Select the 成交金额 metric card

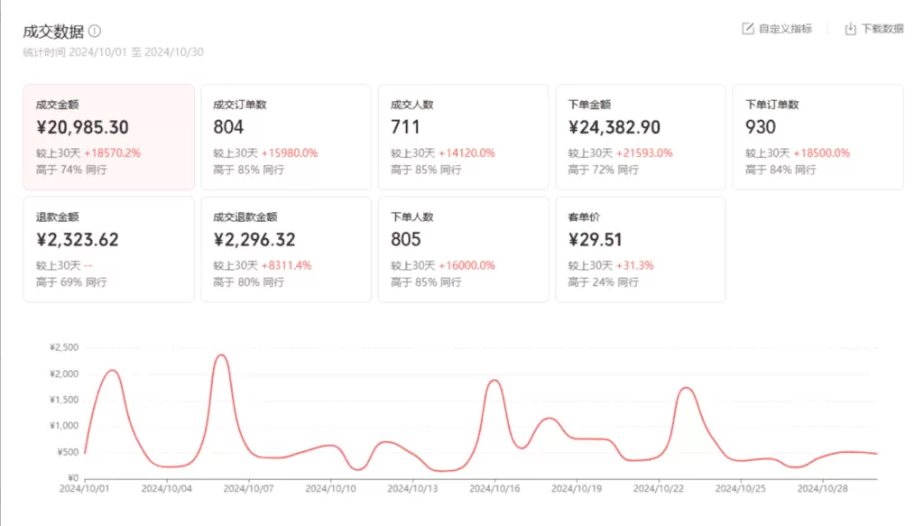click(108, 137)
